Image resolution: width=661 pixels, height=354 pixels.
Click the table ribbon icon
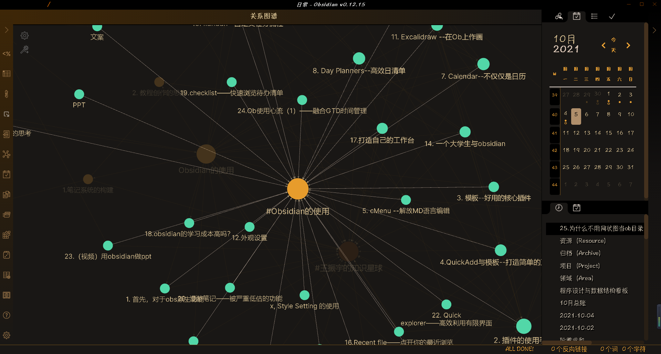click(7, 74)
